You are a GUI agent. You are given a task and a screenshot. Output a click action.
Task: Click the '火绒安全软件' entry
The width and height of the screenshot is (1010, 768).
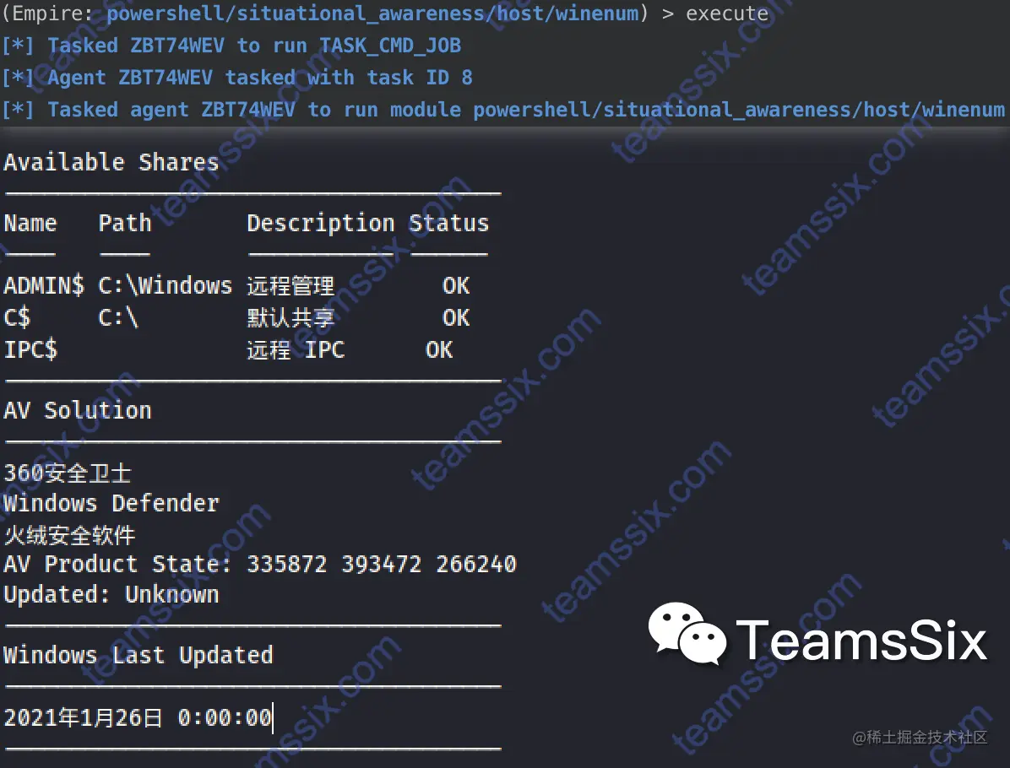point(69,535)
